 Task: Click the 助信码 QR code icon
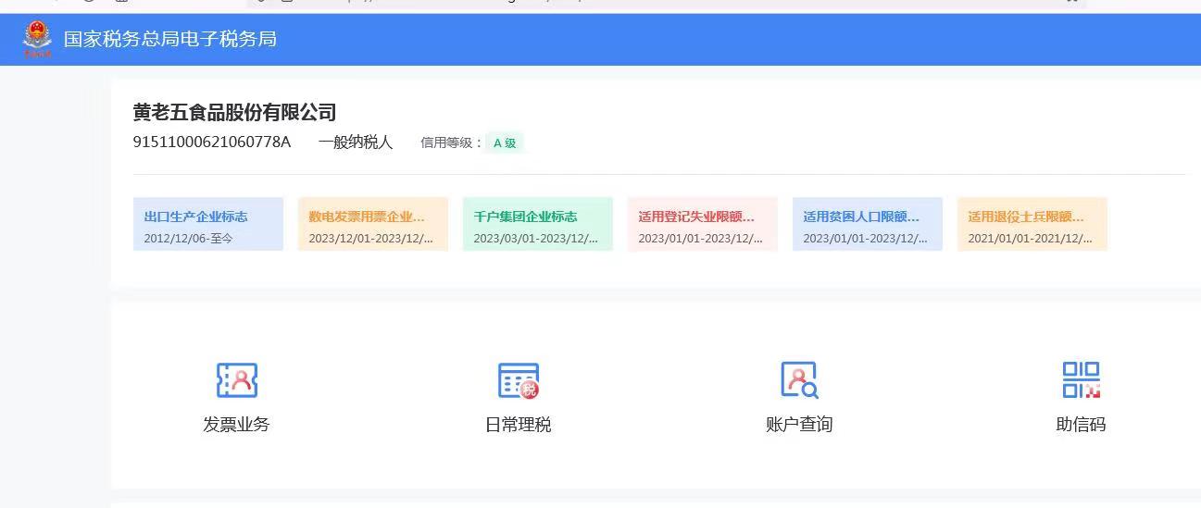pos(1081,380)
